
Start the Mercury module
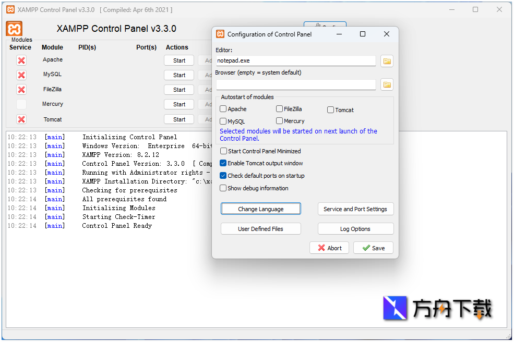pyautogui.click(x=179, y=104)
